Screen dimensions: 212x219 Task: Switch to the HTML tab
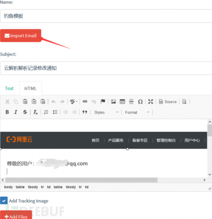(x=31, y=88)
